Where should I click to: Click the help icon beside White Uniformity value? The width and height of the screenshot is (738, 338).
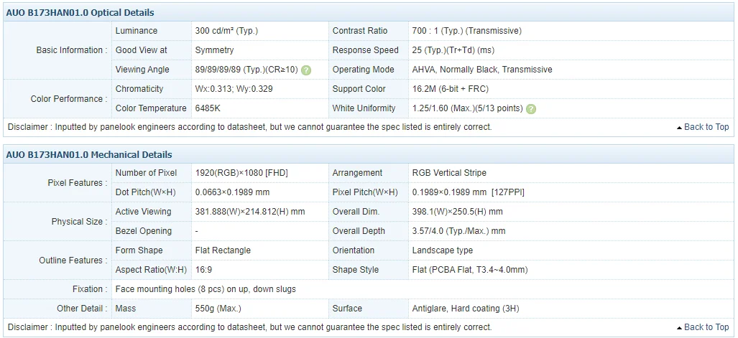tap(531, 109)
